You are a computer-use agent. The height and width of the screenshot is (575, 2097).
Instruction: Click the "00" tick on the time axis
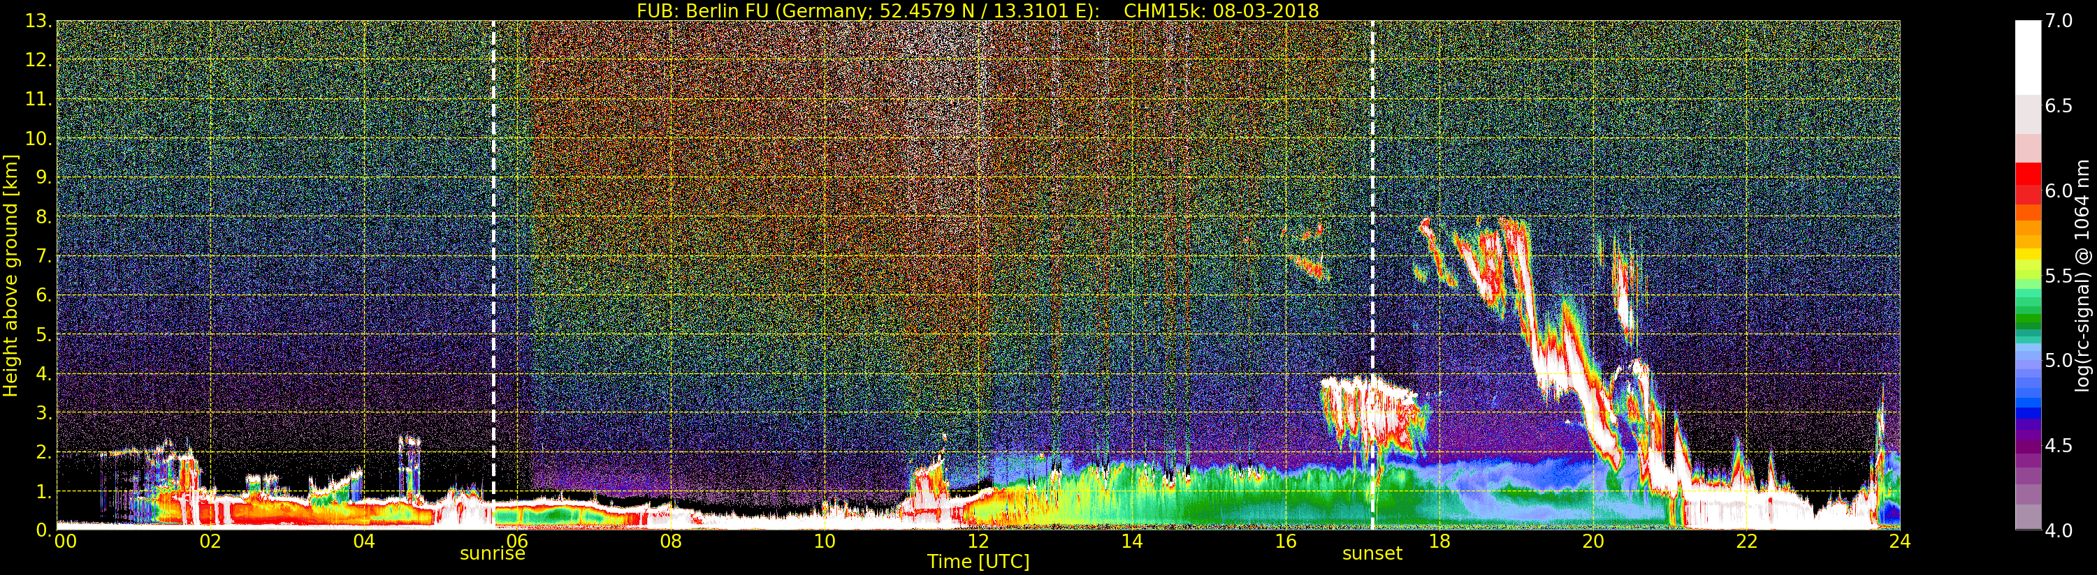pos(65,542)
